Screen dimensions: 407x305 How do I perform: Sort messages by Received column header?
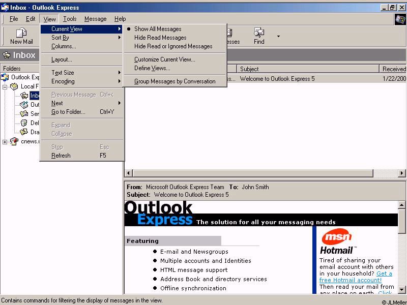click(393, 69)
